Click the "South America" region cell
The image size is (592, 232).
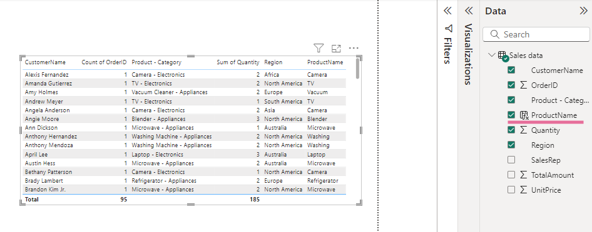coord(283,101)
